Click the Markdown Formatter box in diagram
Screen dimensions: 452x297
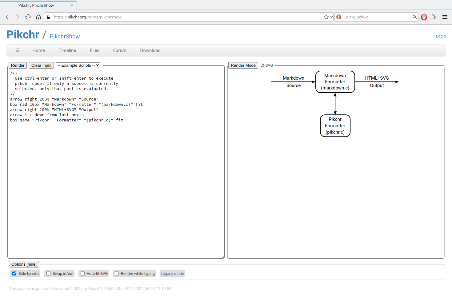pos(335,82)
